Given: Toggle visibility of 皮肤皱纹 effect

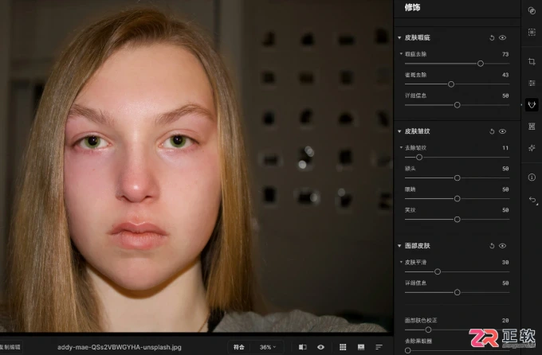Looking at the screenshot, I should tap(503, 131).
